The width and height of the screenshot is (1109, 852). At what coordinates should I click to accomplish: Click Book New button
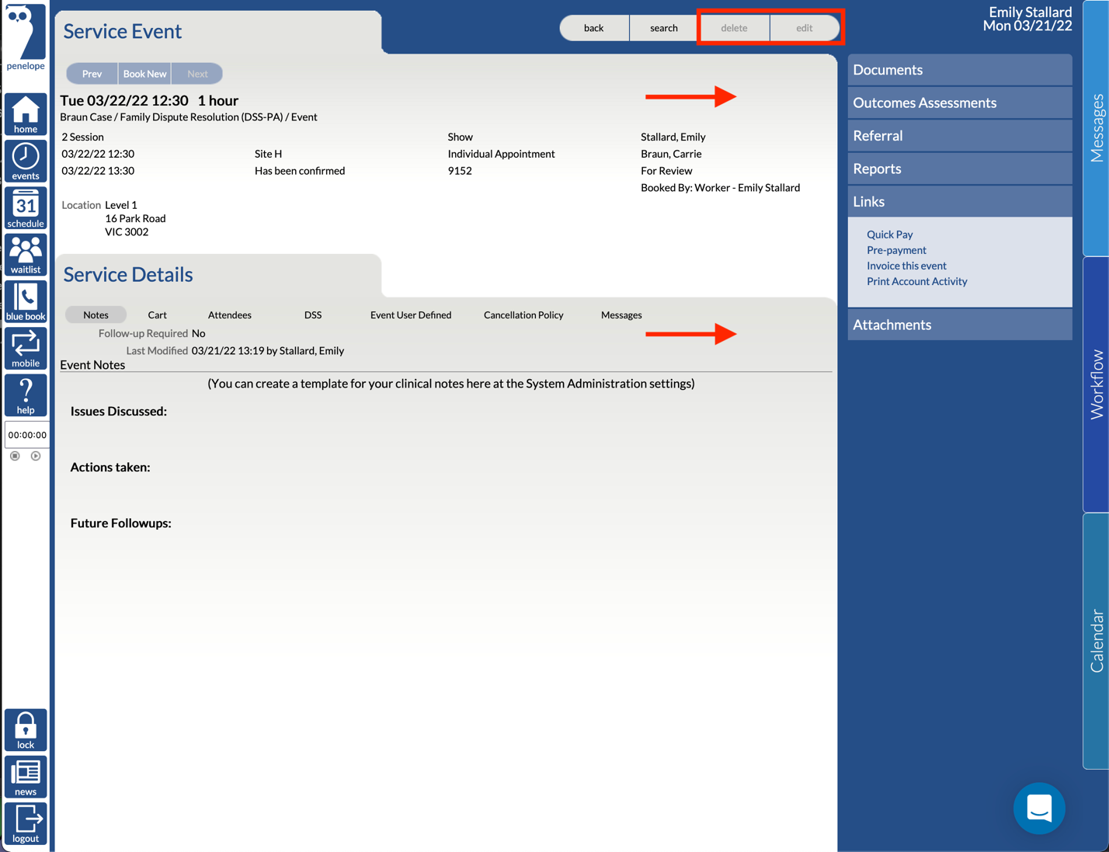click(x=144, y=74)
